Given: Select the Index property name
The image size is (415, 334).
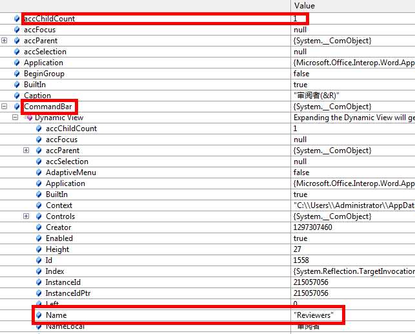Looking at the screenshot, I should [55, 271].
